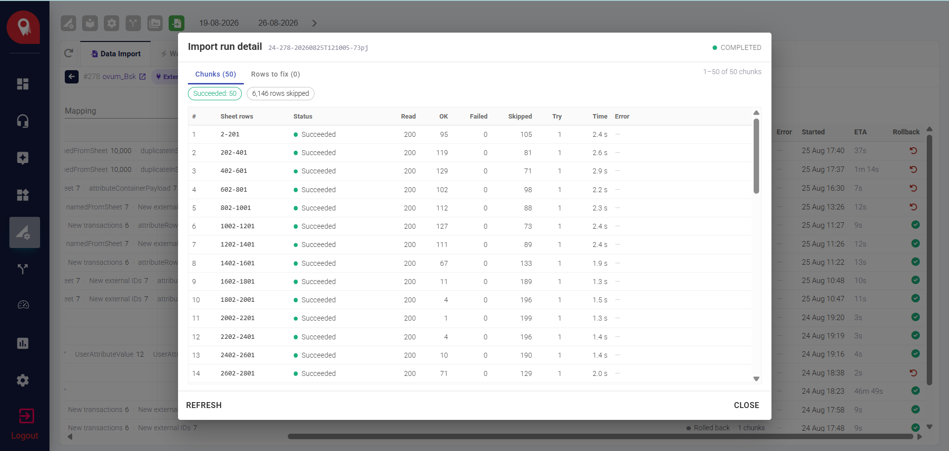
Task: Click the Sheet rows column header
Action: (x=236, y=117)
